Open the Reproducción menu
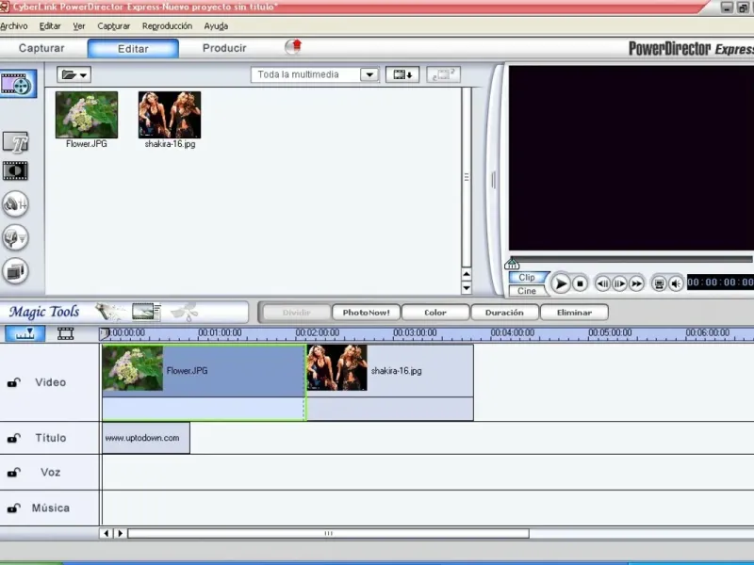 (x=167, y=26)
